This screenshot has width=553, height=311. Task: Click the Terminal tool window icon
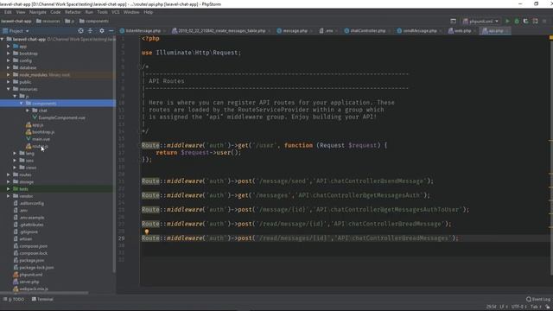(x=34, y=299)
